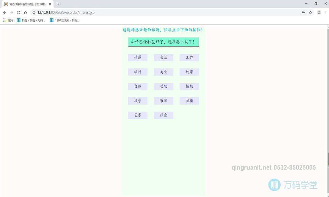
Task: Select the 动物 interest topic
Action: [x=163, y=86]
